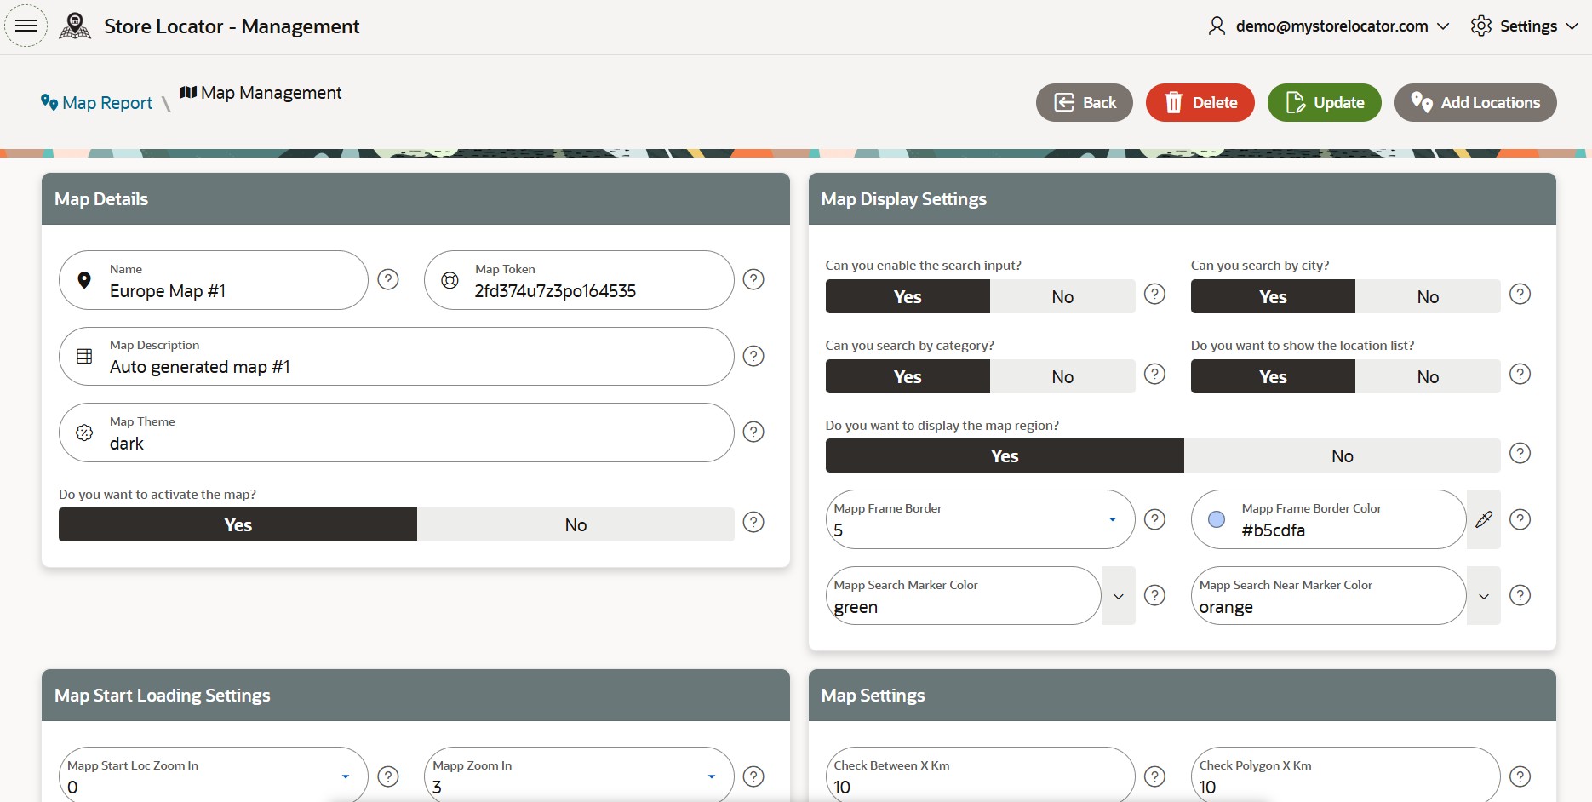Open the hamburger navigation menu

click(x=26, y=26)
